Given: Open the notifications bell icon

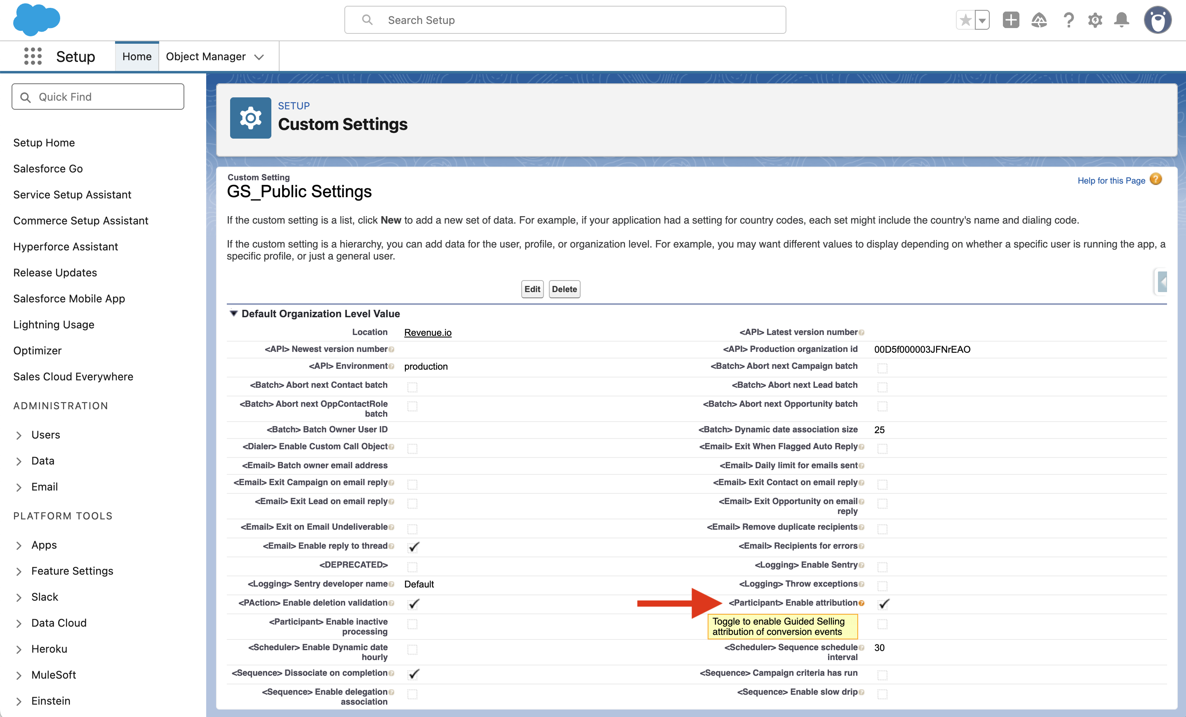Looking at the screenshot, I should (1122, 20).
